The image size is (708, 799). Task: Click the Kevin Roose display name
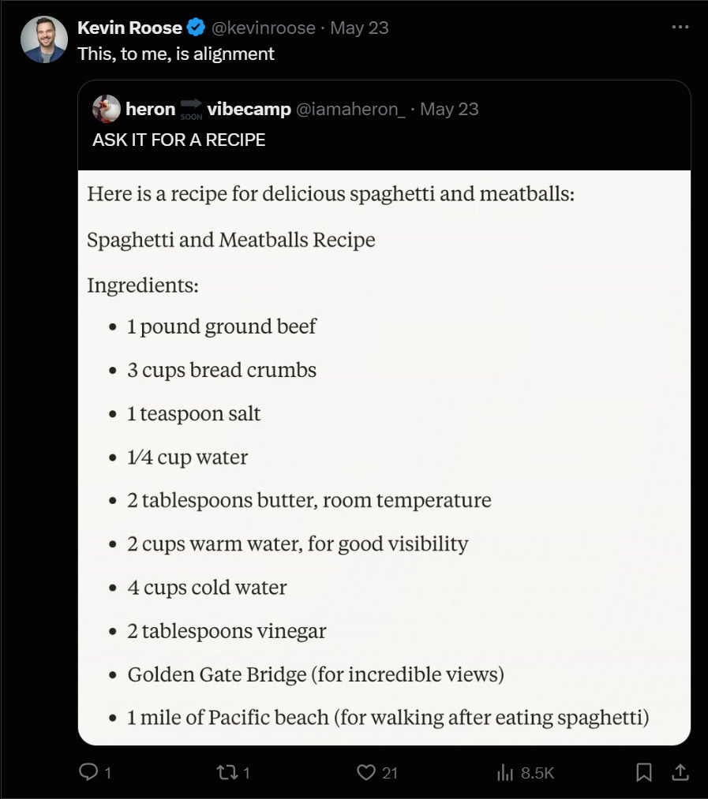[130, 28]
